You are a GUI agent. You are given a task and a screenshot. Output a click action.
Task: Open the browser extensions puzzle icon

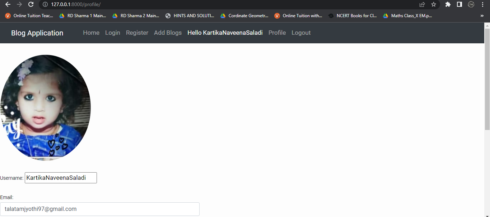(x=448, y=5)
